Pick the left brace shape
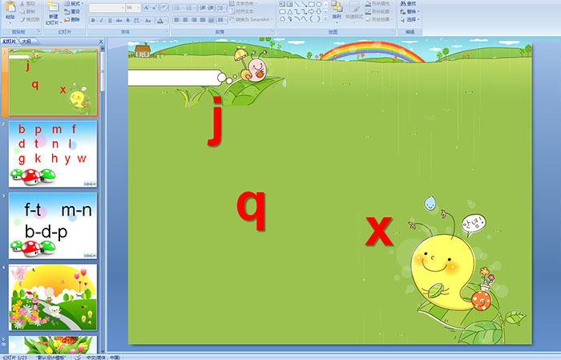Image resolution: width=561 pixels, height=360 pixels. [x=312, y=19]
